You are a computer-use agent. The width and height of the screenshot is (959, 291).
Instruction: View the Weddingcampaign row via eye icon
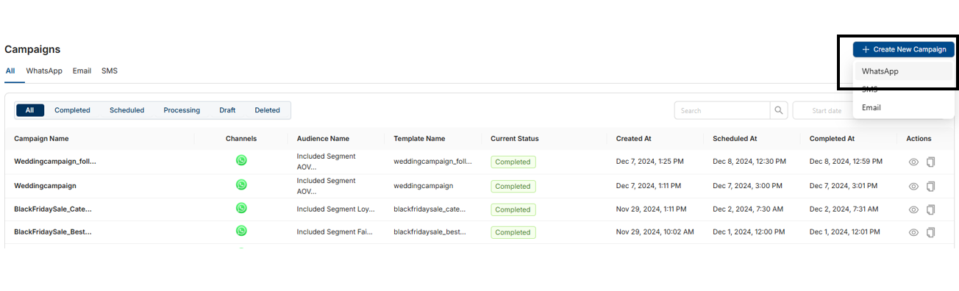913,186
